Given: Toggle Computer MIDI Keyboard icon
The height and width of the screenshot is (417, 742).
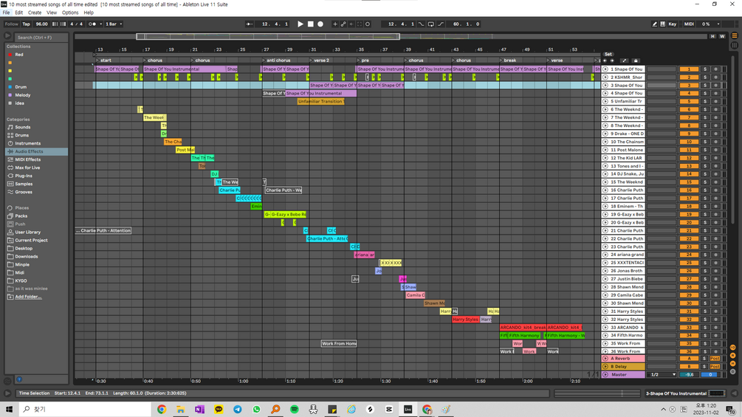Looking at the screenshot, I should 662,24.
